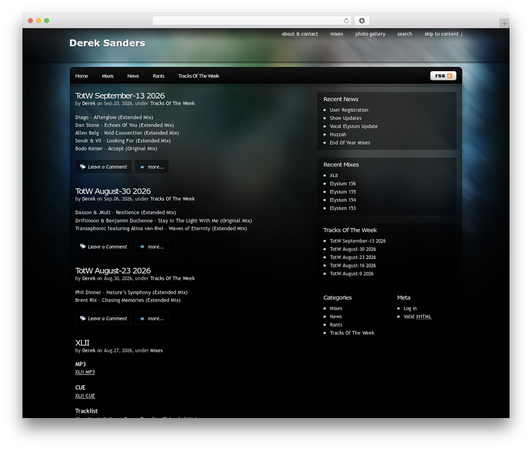
Task: Open the XLII CUE link
Action: [85, 396]
